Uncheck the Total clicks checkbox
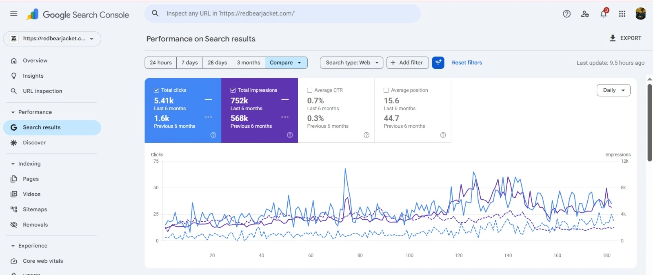 (156, 90)
